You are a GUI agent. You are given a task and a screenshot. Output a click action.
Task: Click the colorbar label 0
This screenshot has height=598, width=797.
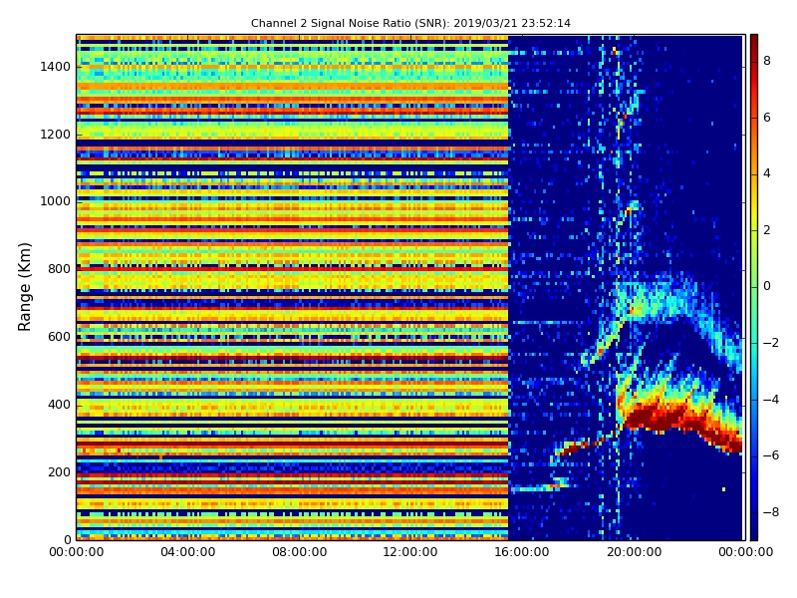click(x=767, y=286)
